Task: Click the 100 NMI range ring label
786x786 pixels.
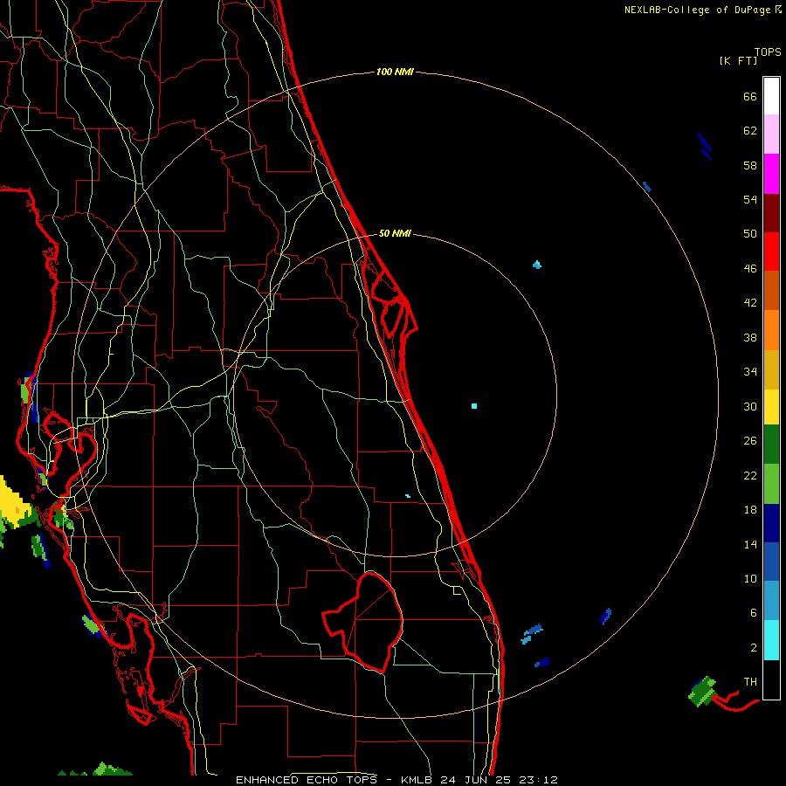Action: pos(395,72)
